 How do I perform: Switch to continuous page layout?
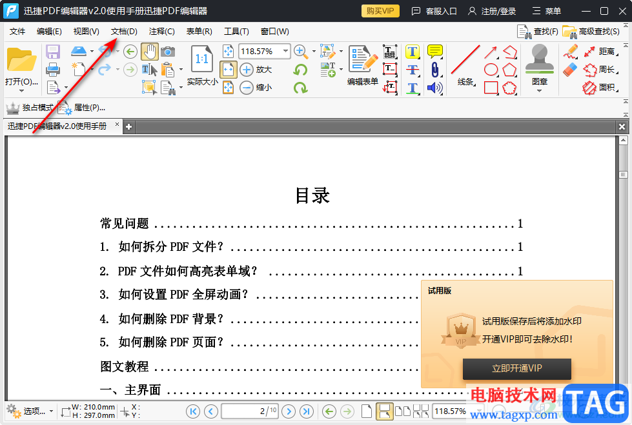(x=384, y=411)
